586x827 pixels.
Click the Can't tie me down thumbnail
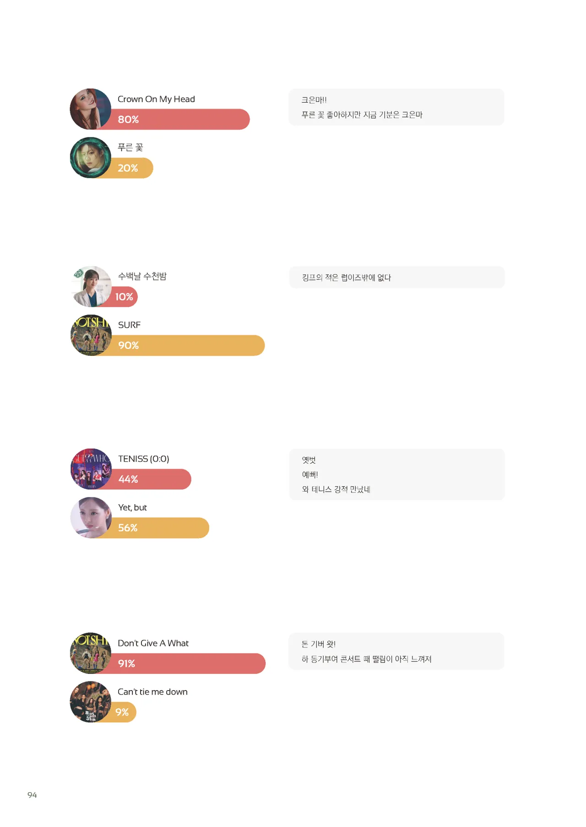click(x=91, y=702)
